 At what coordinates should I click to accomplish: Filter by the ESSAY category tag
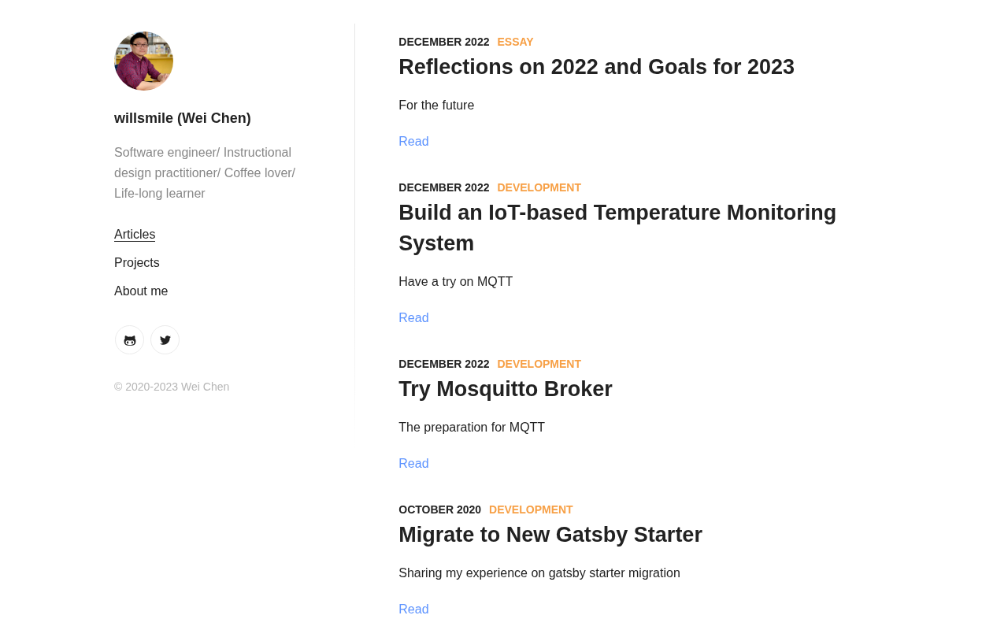[515, 42]
